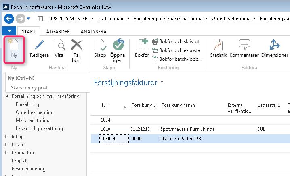This screenshot has height=176, width=290.
Task: Click the Ta bort delete icon
Action: [x=77, y=45]
